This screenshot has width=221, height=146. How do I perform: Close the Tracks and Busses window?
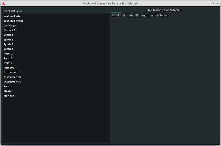tap(217, 4)
